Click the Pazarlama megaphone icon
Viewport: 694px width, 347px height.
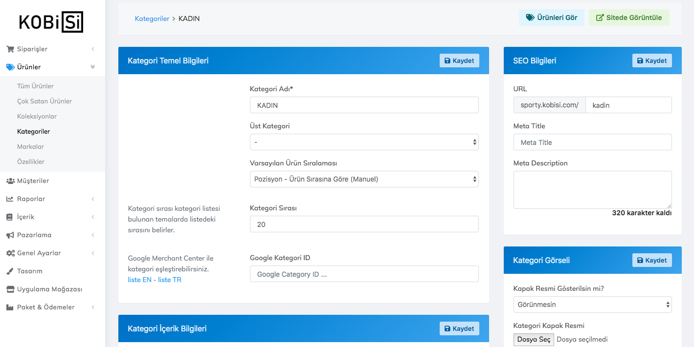tap(10, 235)
